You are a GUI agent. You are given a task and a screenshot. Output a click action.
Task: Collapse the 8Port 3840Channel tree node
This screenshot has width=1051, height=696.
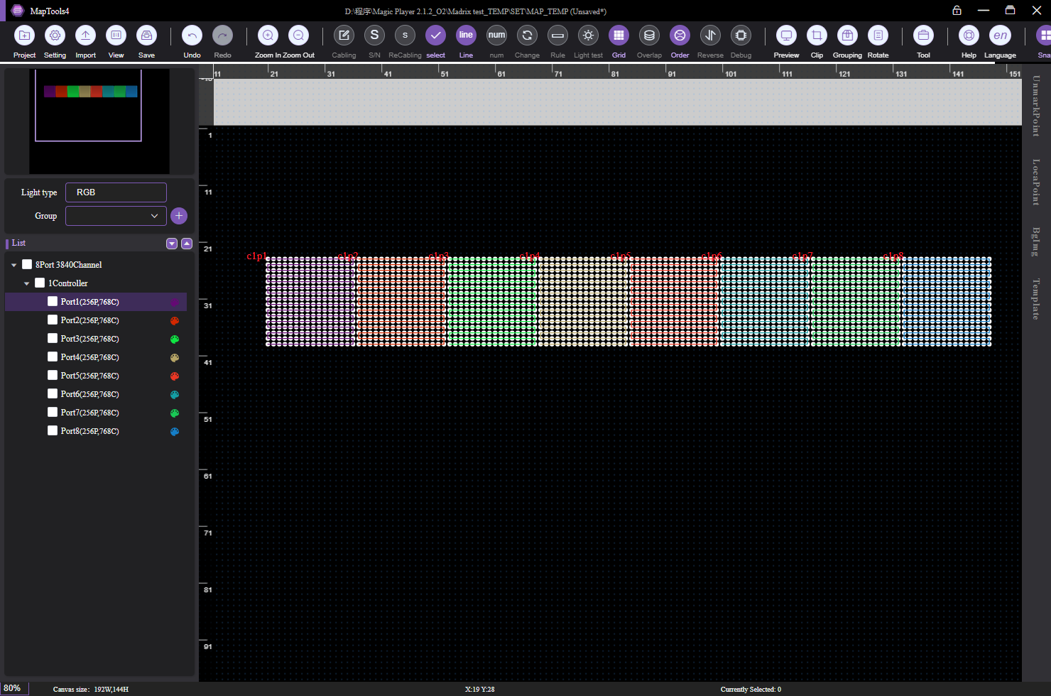pos(13,265)
